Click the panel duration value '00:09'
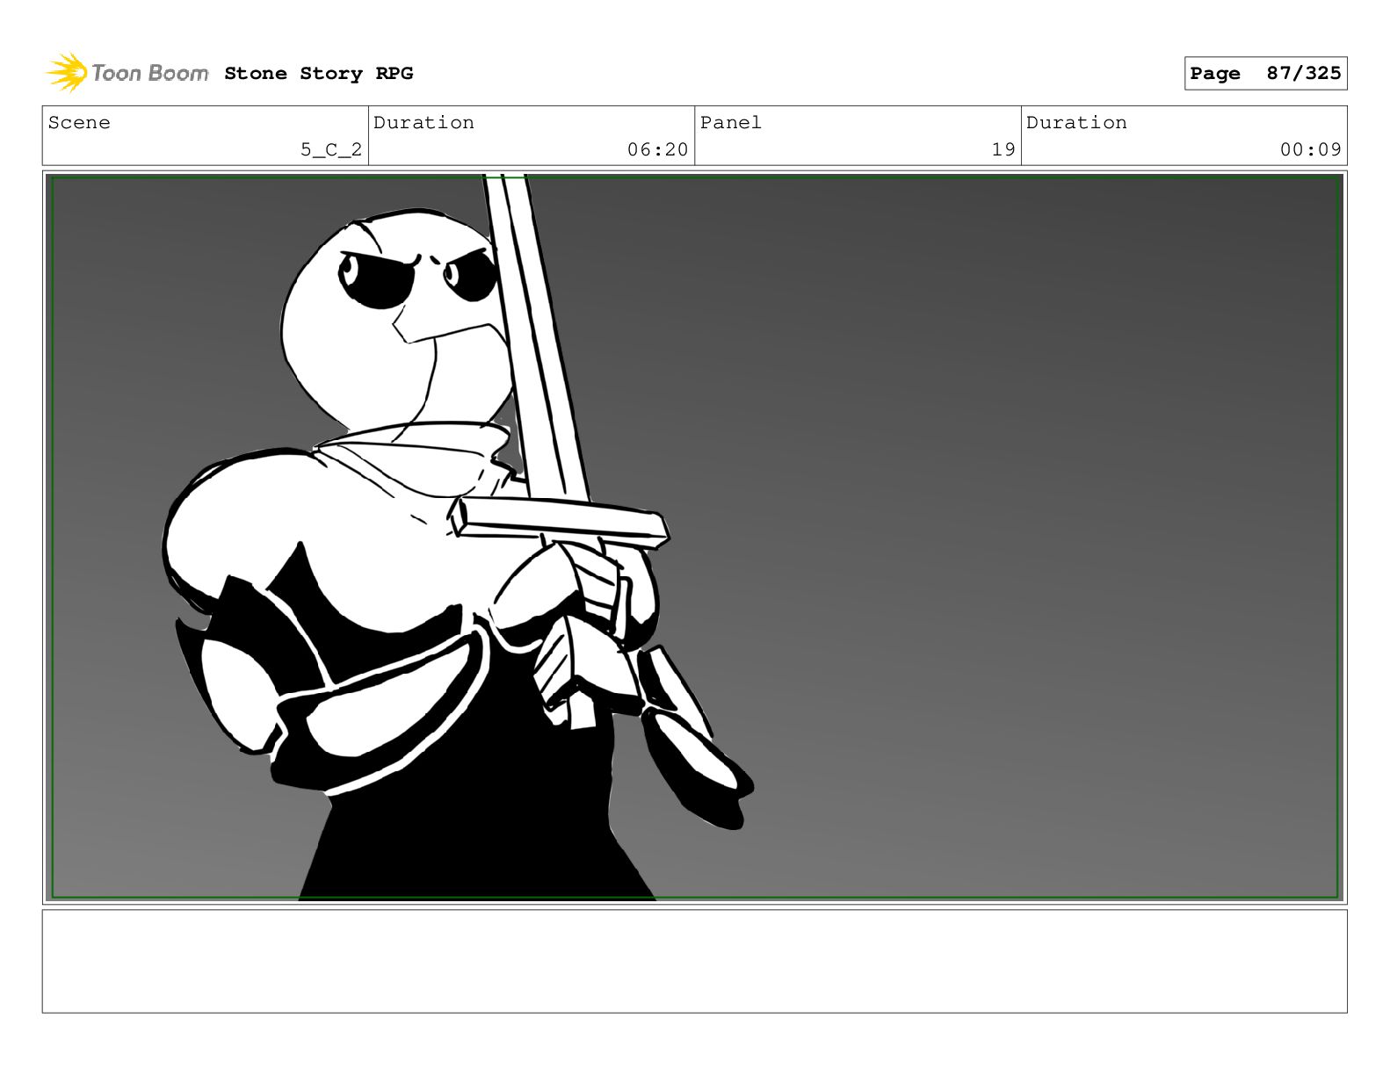 point(1310,150)
